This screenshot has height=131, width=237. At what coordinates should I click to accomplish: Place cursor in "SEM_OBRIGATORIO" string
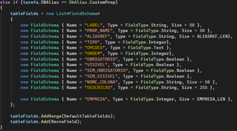click(107, 70)
